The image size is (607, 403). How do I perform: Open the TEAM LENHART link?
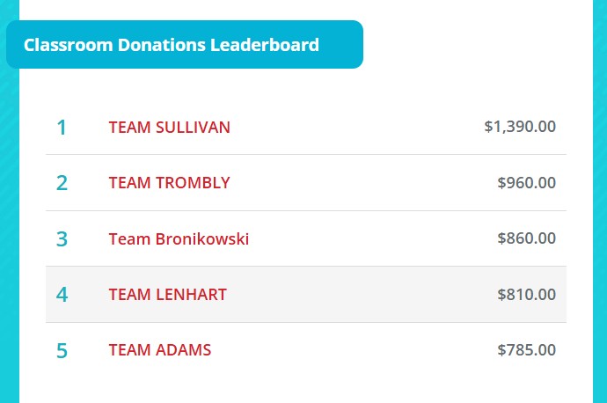pos(168,295)
